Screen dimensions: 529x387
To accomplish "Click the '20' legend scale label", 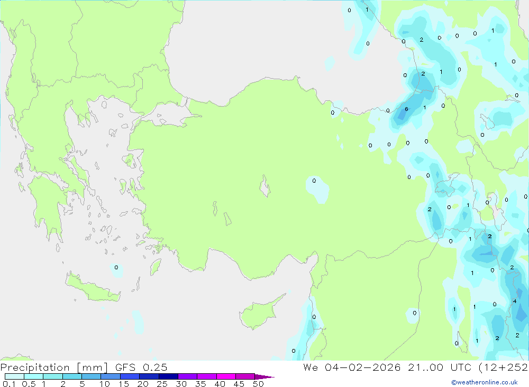I will [143, 384].
